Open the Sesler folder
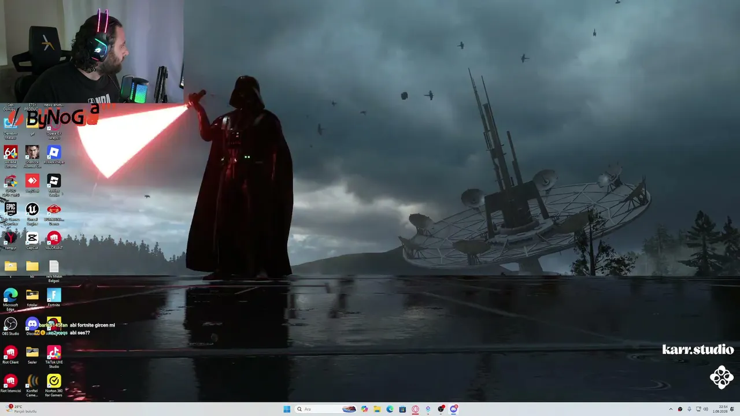740x416 pixels. (32, 355)
